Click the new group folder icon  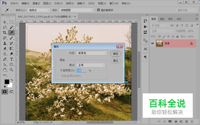coord(181,122)
